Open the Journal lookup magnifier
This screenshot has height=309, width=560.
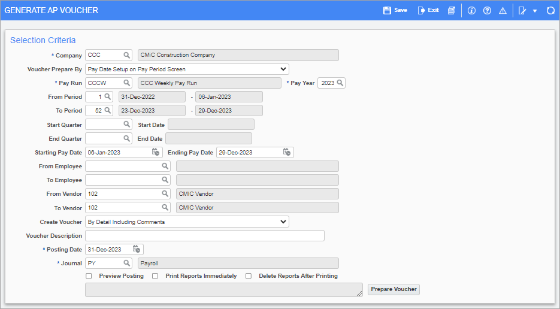coord(127,263)
